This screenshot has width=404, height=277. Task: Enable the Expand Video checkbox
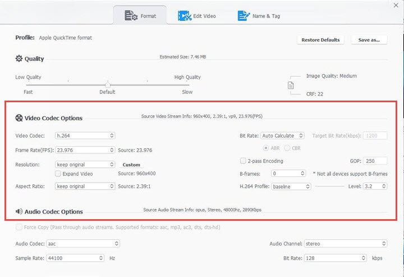(x=58, y=174)
